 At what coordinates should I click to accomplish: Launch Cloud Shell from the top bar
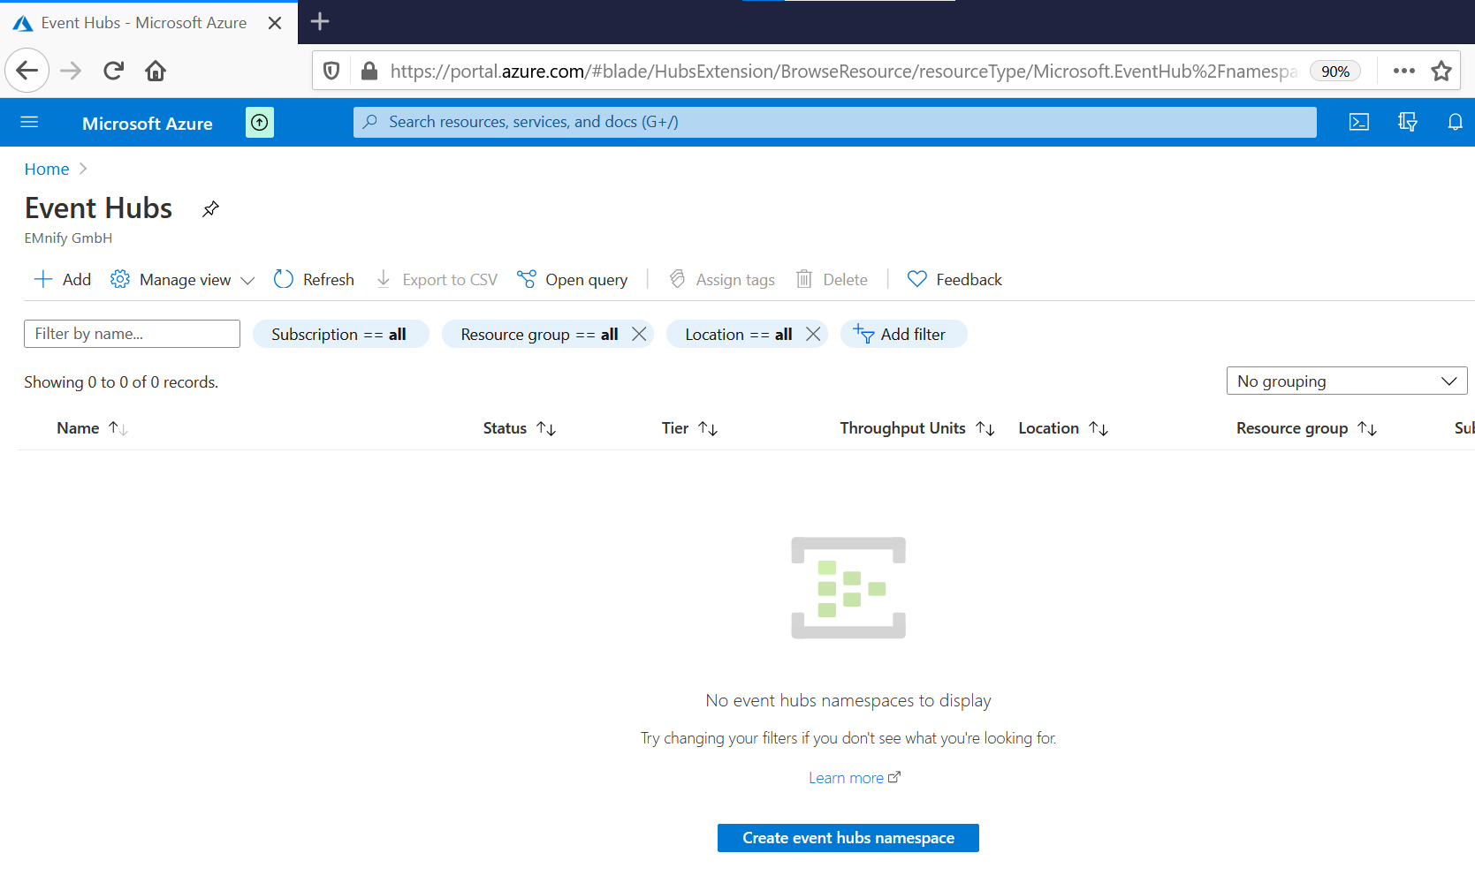(x=1359, y=122)
